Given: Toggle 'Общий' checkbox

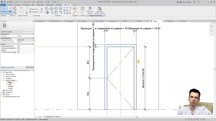Looking at the screenshot, I should 19,50.
